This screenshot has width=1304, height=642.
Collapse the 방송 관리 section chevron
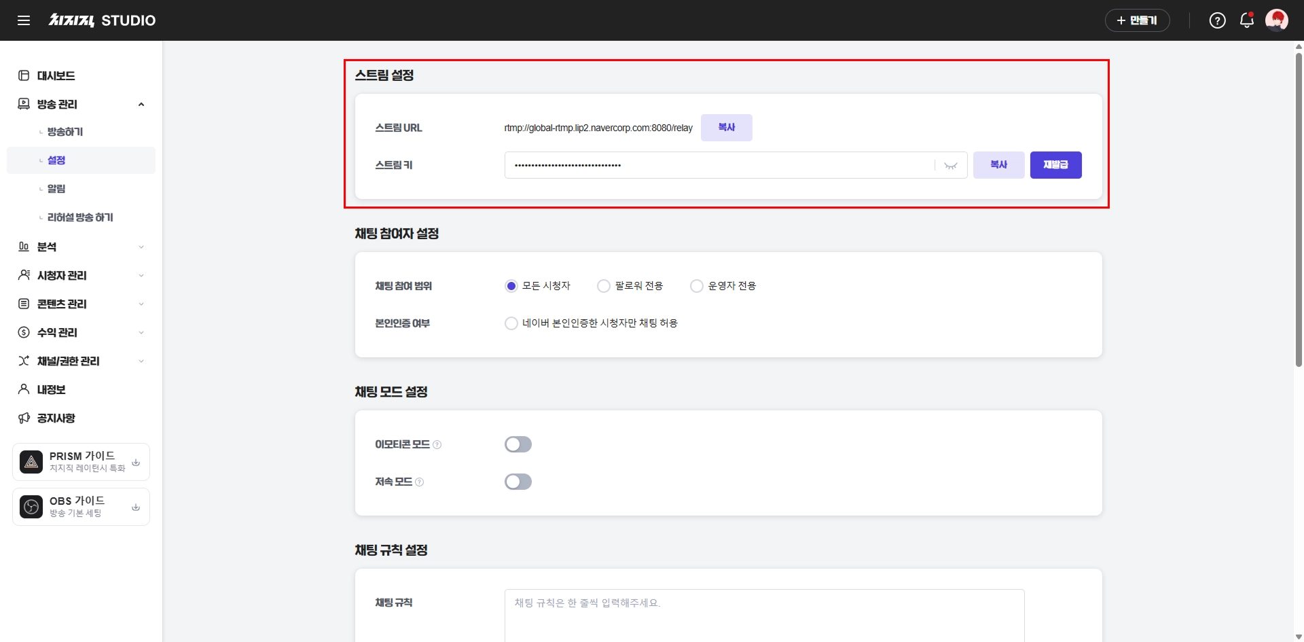point(141,104)
